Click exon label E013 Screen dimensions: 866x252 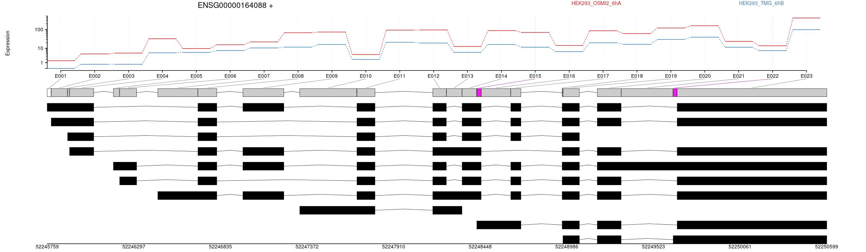(x=467, y=76)
